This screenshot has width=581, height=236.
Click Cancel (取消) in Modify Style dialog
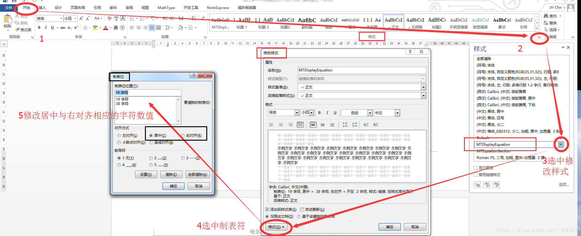pos(415,227)
